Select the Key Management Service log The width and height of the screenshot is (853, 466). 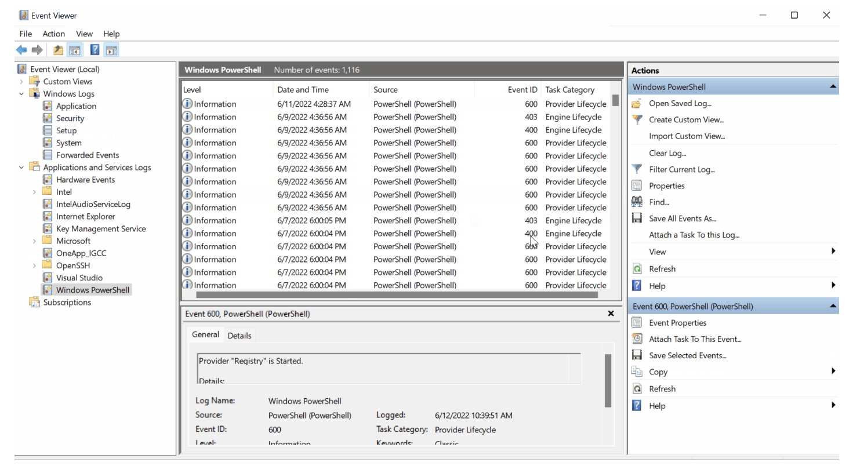(101, 229)
